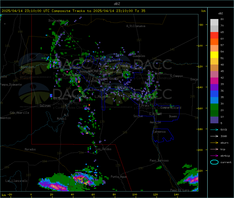This screenshot has height=198, width=234.
Task: Click the 'Soitue' place label
Action: coord(138,116)
